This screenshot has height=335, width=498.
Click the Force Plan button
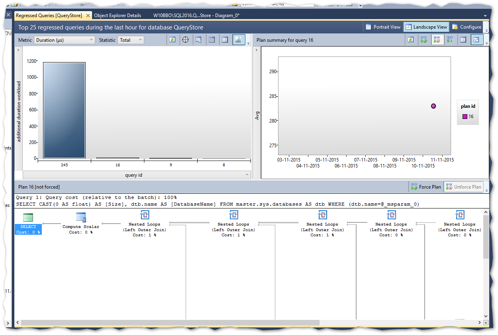(x=425, y=187)
